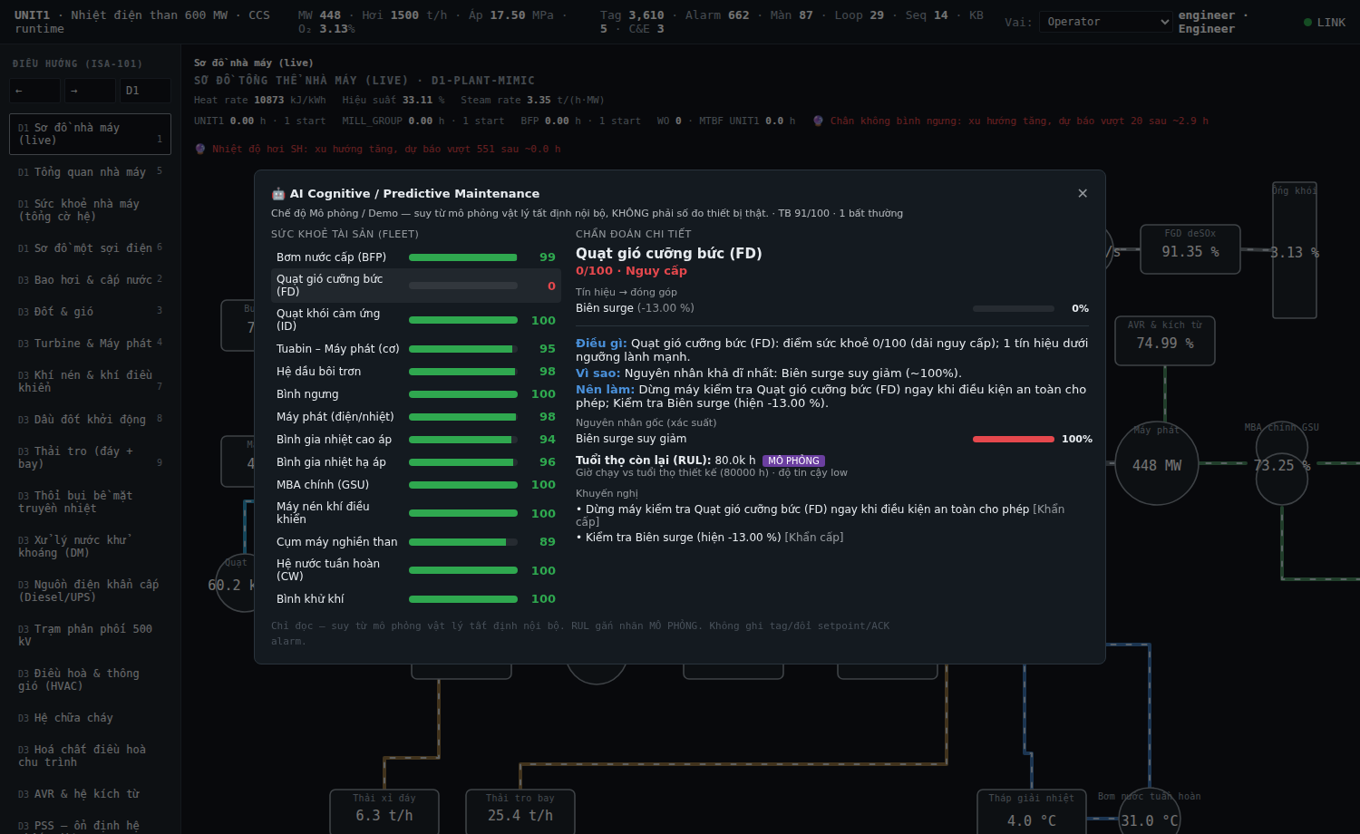Select Máy nén khí điều khiển row
1360x834 pixels.
tap(416, 513)
